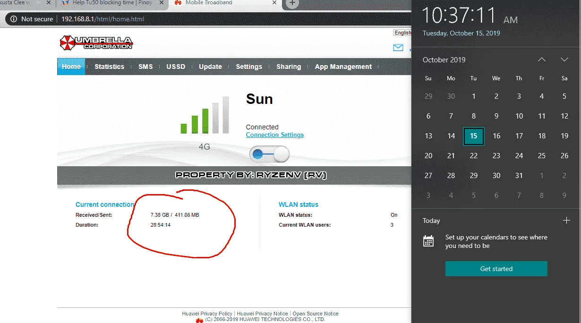Open the Home menu tab
Viewport: 581px width, 323px height.
click(71, 67)
